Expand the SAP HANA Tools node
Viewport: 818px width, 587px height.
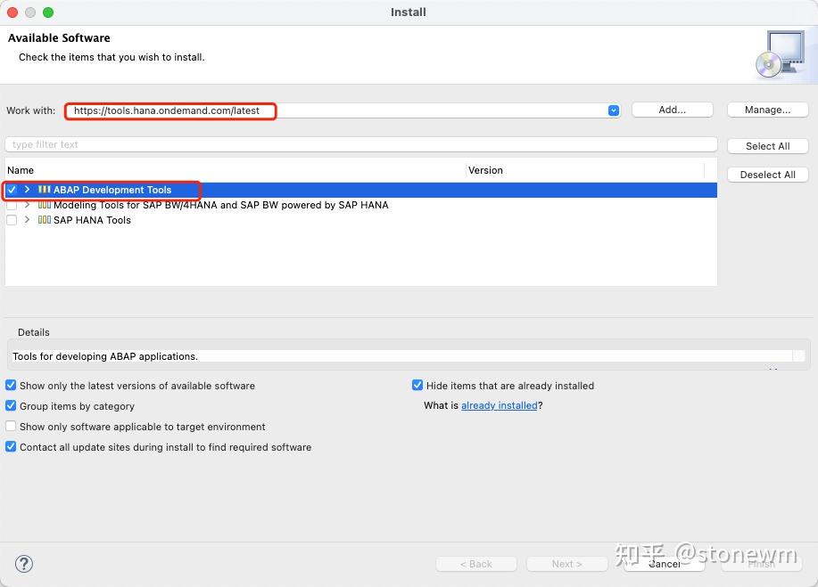coord(28,220)
